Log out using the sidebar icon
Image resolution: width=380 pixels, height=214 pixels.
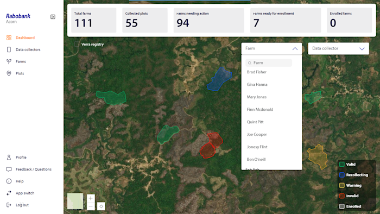(9, 205)
